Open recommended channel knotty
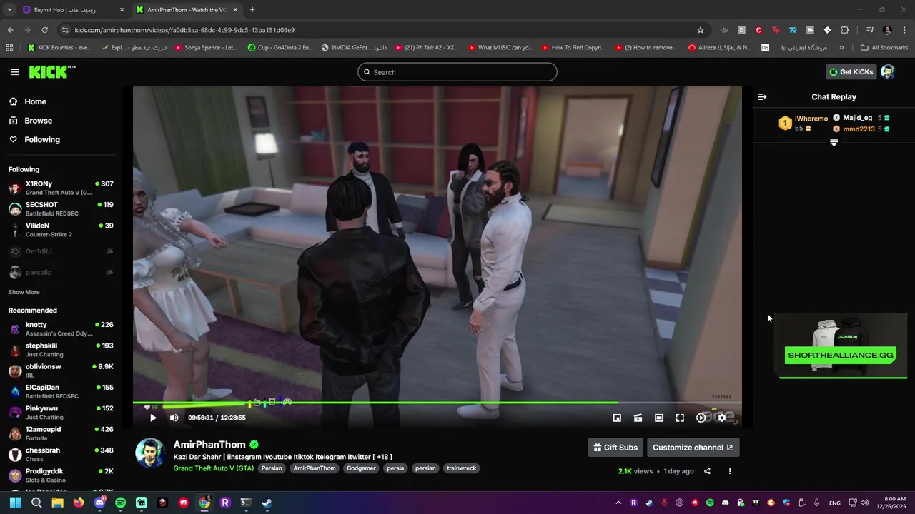 click(61, 328)
